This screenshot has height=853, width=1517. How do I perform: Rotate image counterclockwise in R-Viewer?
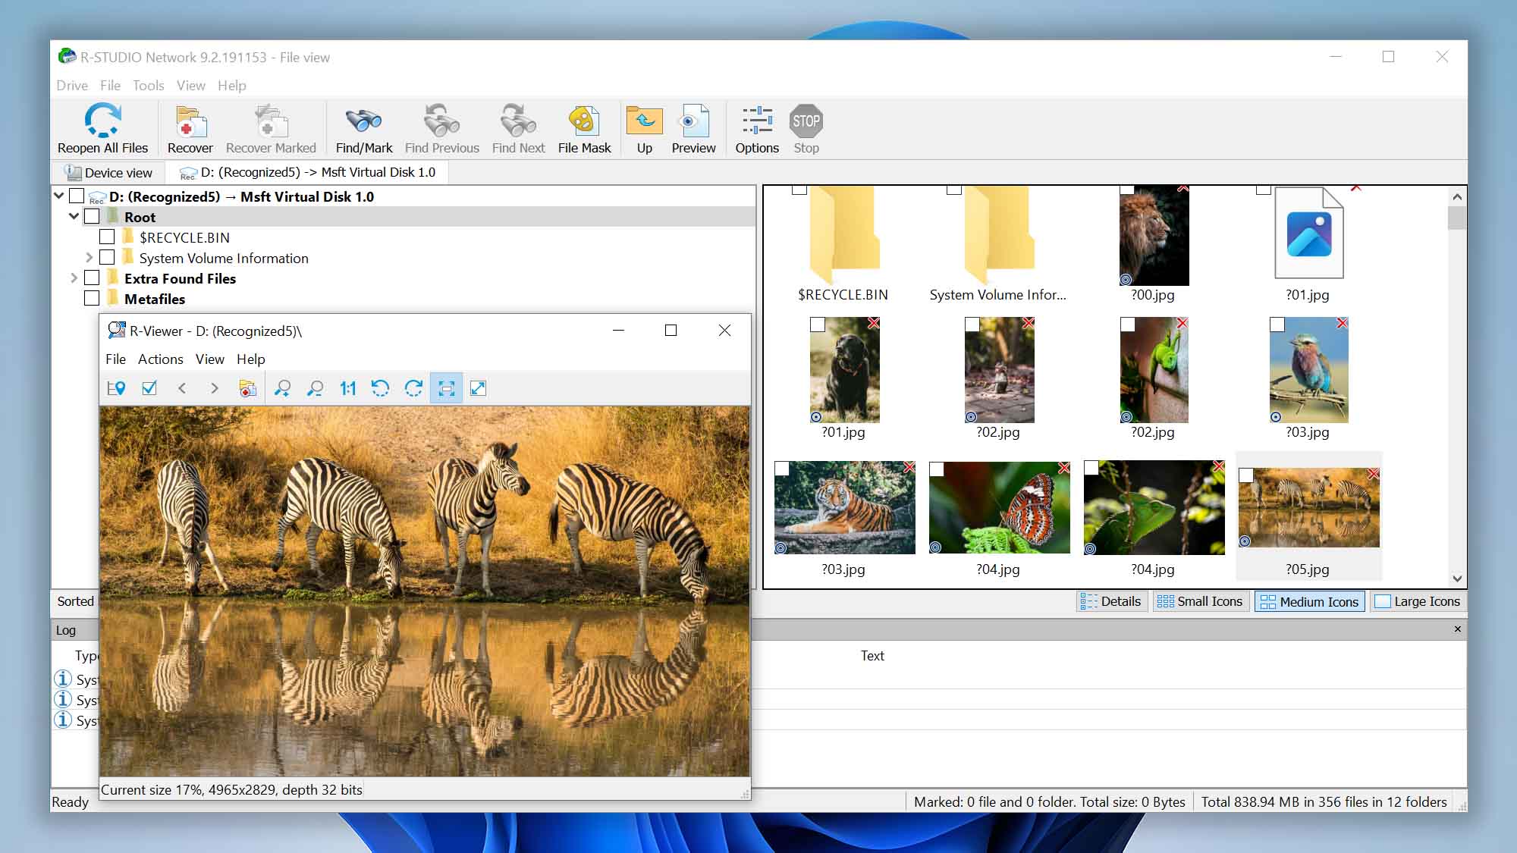click(x=380, y=389)
